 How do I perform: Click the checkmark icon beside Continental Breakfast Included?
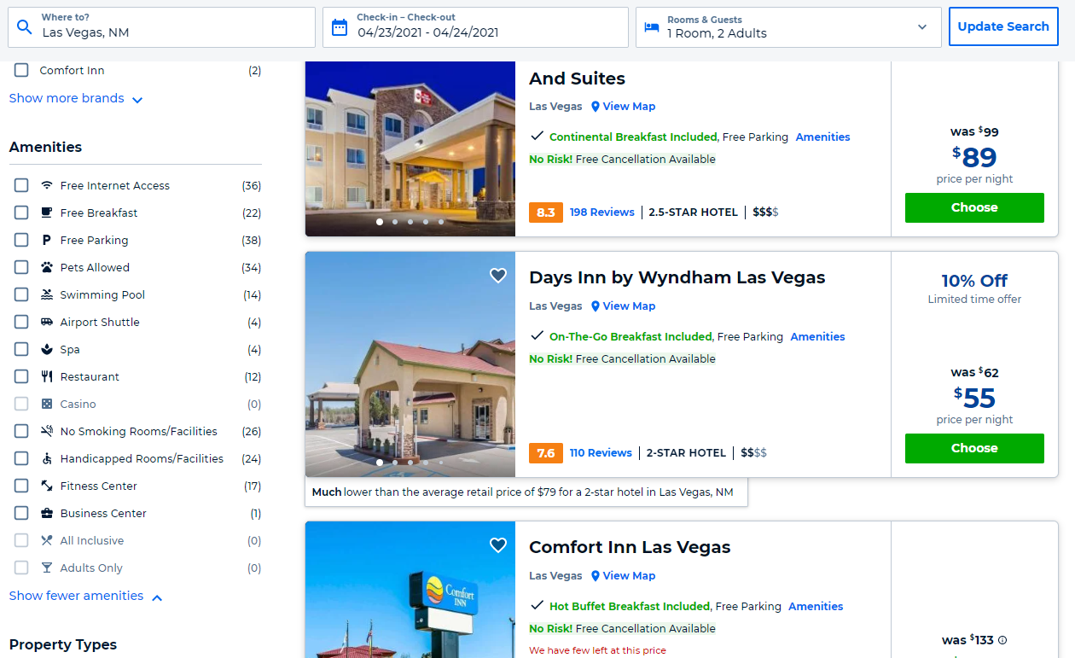pos(537,137)
